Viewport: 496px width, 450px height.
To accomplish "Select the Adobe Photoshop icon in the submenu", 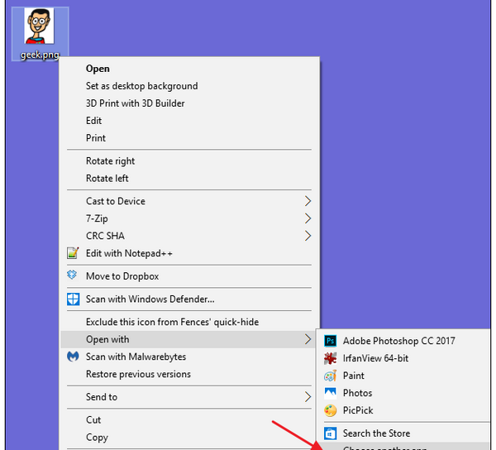I will [x=330, y=341].
